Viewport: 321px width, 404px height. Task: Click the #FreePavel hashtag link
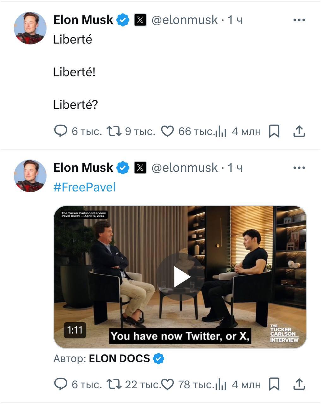point(84,187)
